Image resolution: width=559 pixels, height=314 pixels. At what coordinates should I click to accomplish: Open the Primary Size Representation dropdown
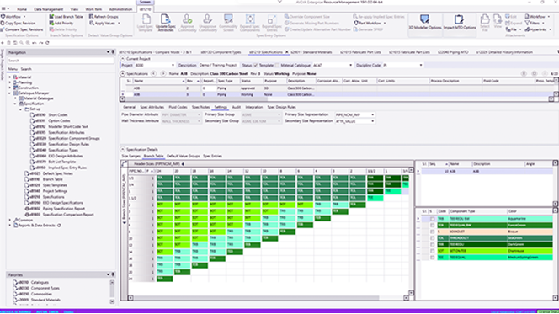point(354,114)
